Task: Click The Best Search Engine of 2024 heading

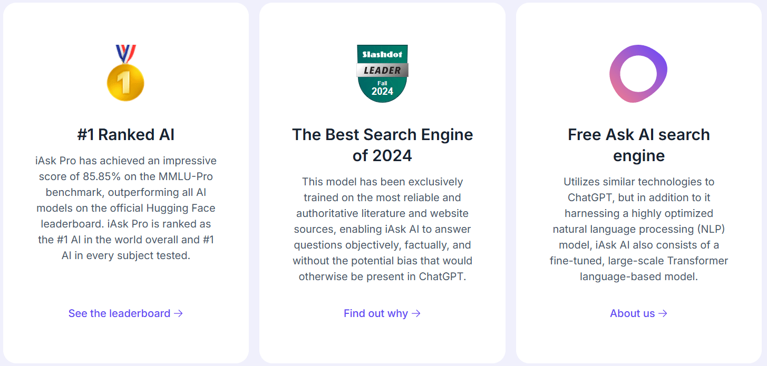Action: pyautogui.click(x=382, y=145)
